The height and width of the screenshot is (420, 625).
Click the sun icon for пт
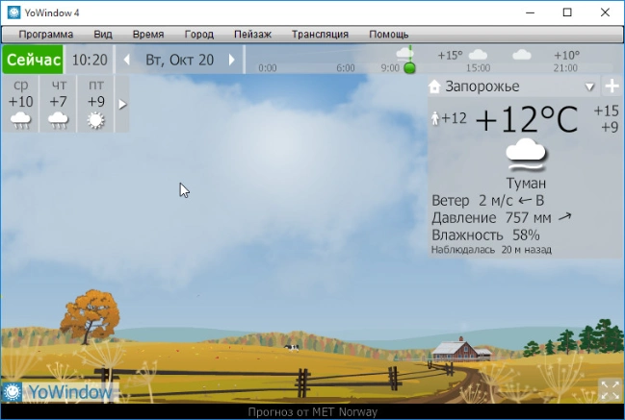point(95,120)
